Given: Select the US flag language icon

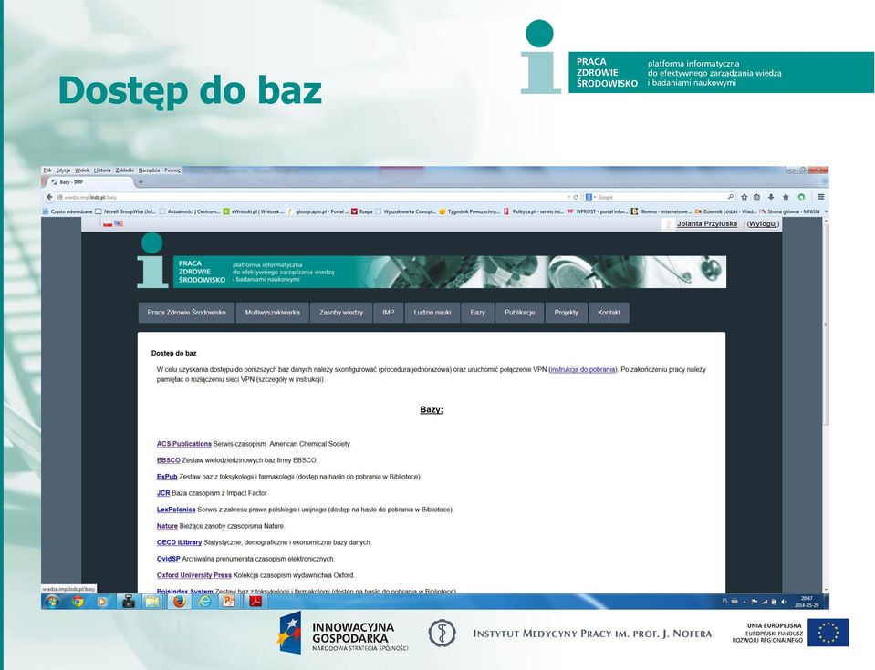Looking at the screenshot, I should click(119, 223).
